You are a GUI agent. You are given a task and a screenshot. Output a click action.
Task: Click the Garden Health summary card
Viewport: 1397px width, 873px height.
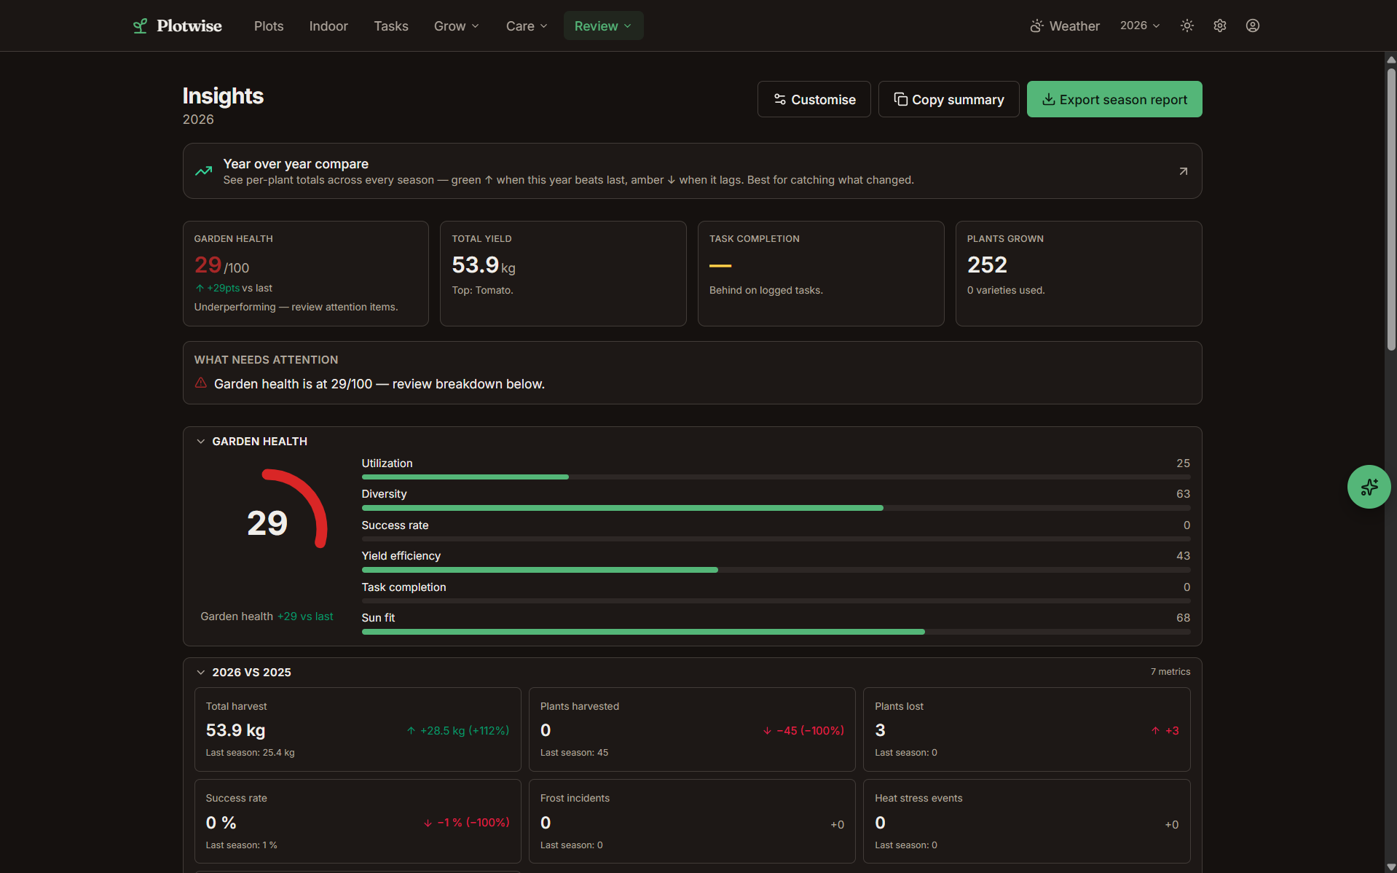[x=306, y=274]
